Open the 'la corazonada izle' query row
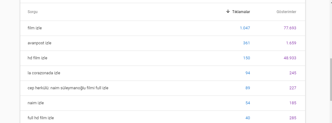Screen dimensions: 332x123 tap(163, 73)
